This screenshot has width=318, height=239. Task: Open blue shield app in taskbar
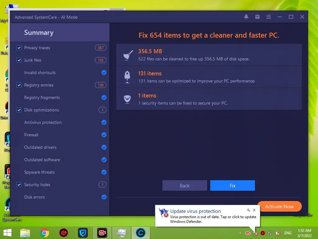tap(83, 233)
